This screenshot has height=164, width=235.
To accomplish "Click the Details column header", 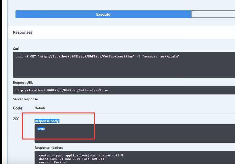I will [40, 108].
